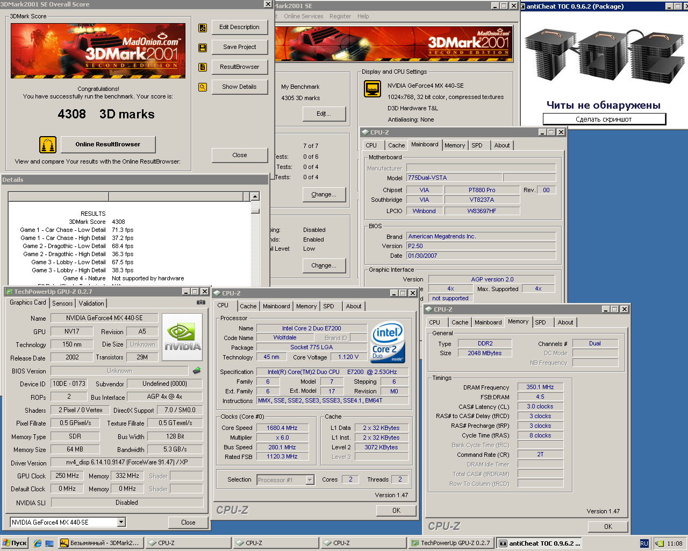Image resolution: width=688 pixels, height=551 pixels.
Task: Open the Cache tab in the CPU-Z processor window
Action: (x=248, y=306)
